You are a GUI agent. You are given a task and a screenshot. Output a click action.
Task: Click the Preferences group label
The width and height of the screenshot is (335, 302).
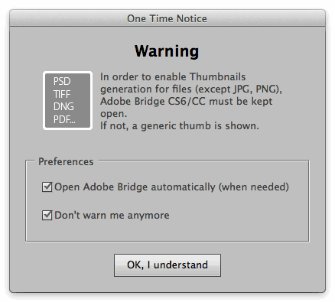pos(66,162)
